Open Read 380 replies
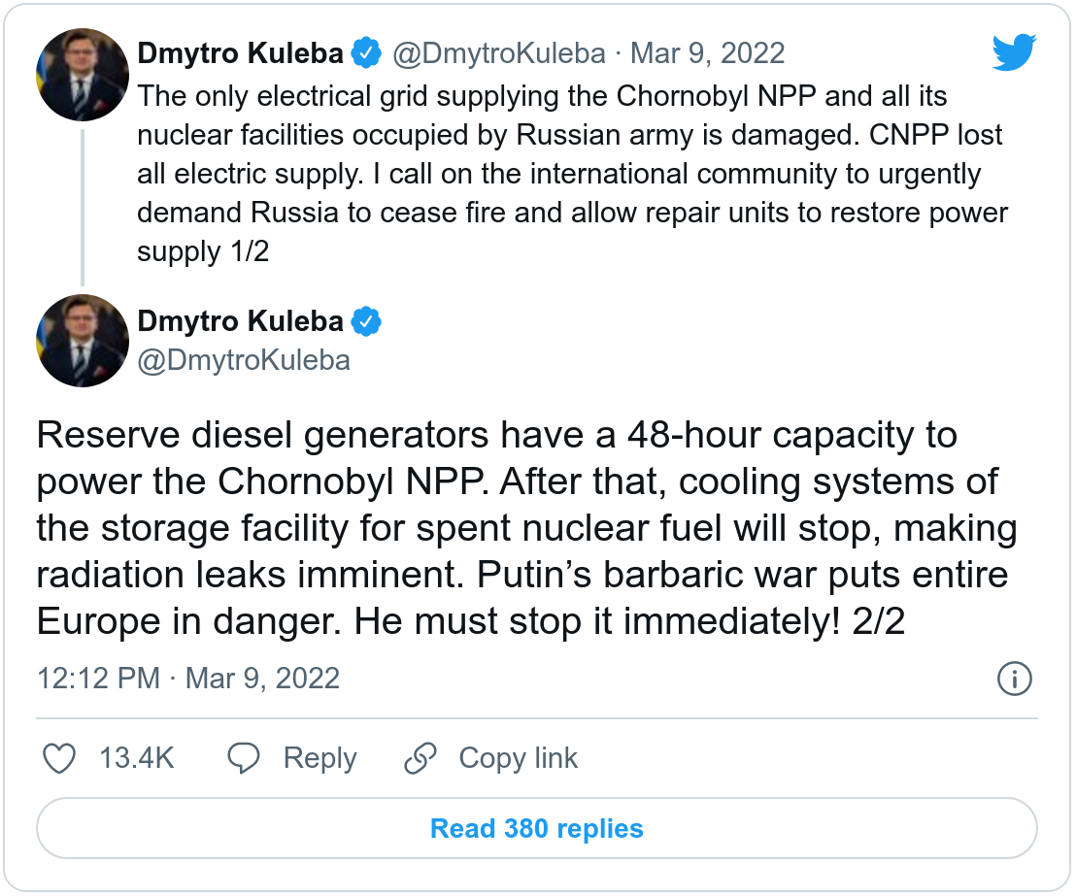Screen dimensions: 1076x896 click(x=536, y=829)
